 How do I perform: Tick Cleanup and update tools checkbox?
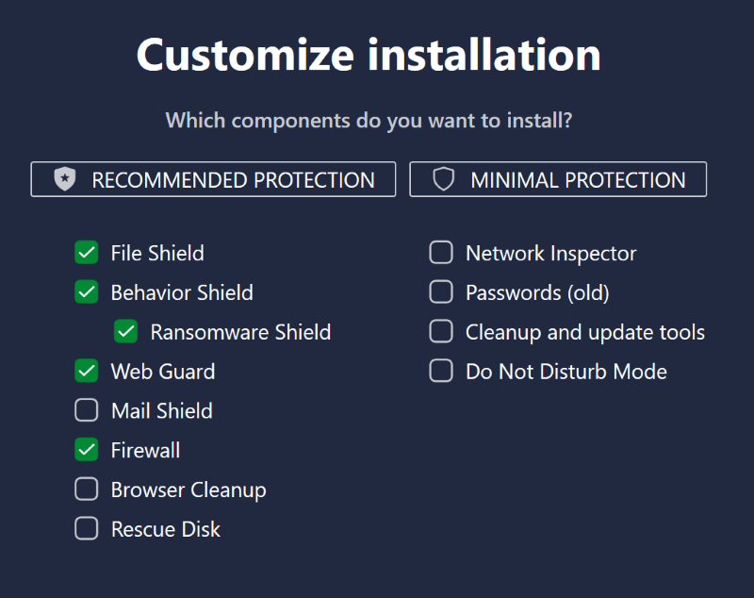tap(441, 331)
